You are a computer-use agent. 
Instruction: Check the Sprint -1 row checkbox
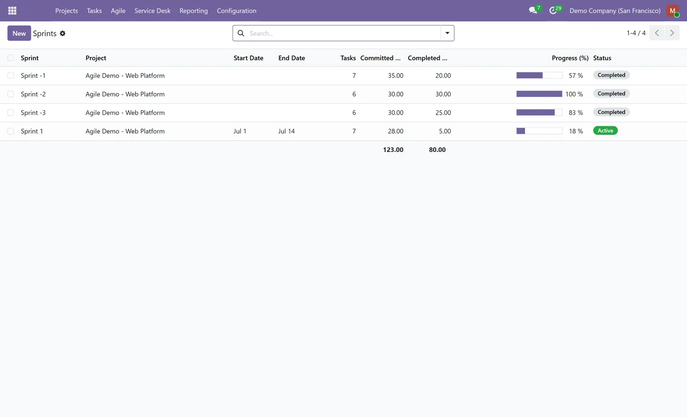[10, 75]
